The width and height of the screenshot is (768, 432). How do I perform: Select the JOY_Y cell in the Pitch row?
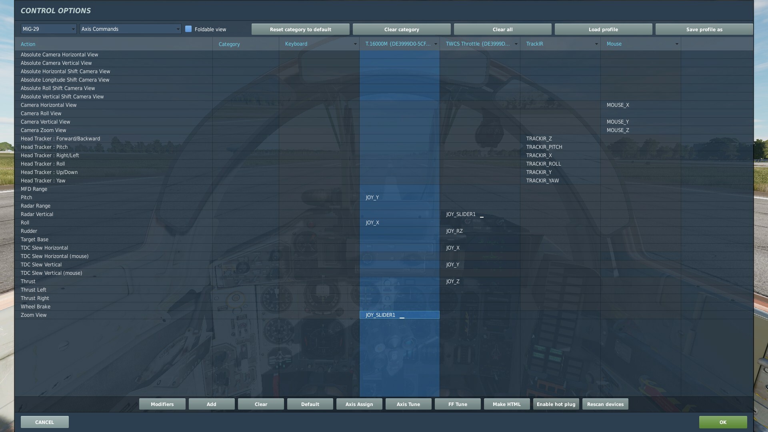(x=400, y=197)
